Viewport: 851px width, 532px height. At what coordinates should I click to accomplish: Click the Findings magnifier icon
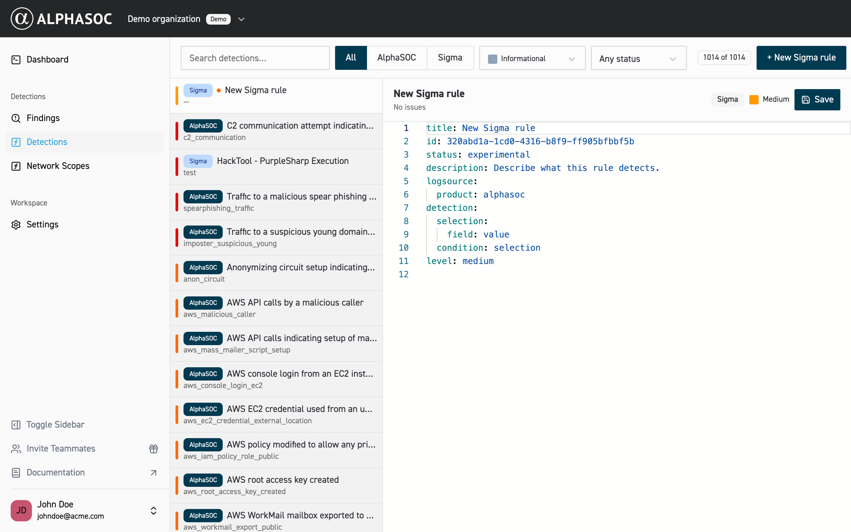(16, 118)
